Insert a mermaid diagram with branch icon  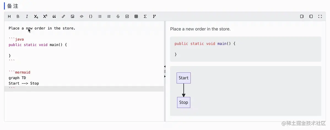pos(154,17)
